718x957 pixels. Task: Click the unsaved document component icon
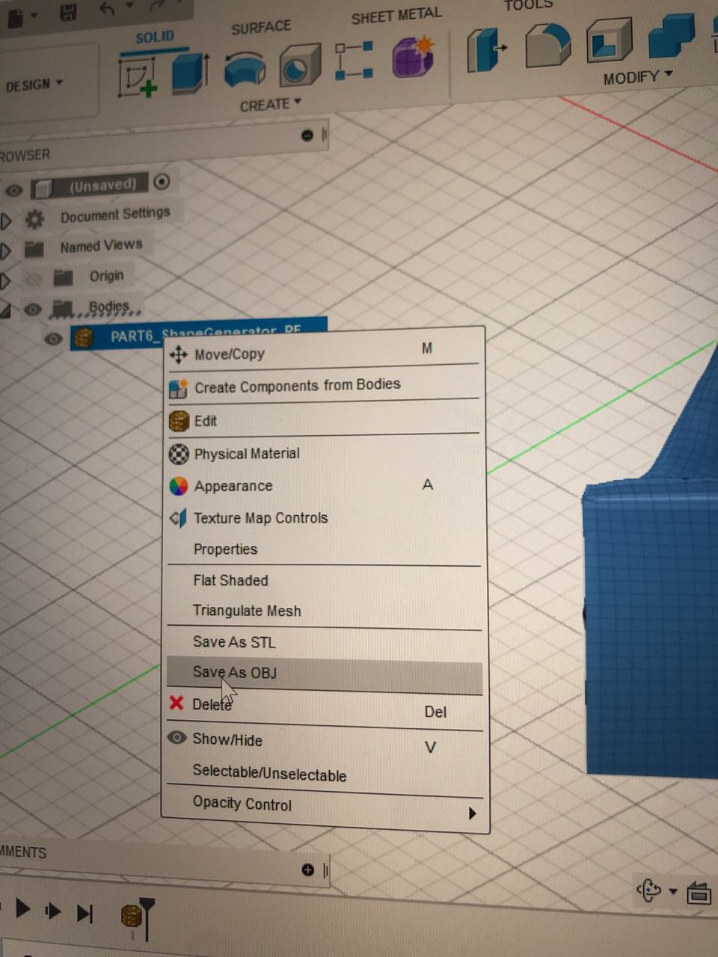point(42,188)
